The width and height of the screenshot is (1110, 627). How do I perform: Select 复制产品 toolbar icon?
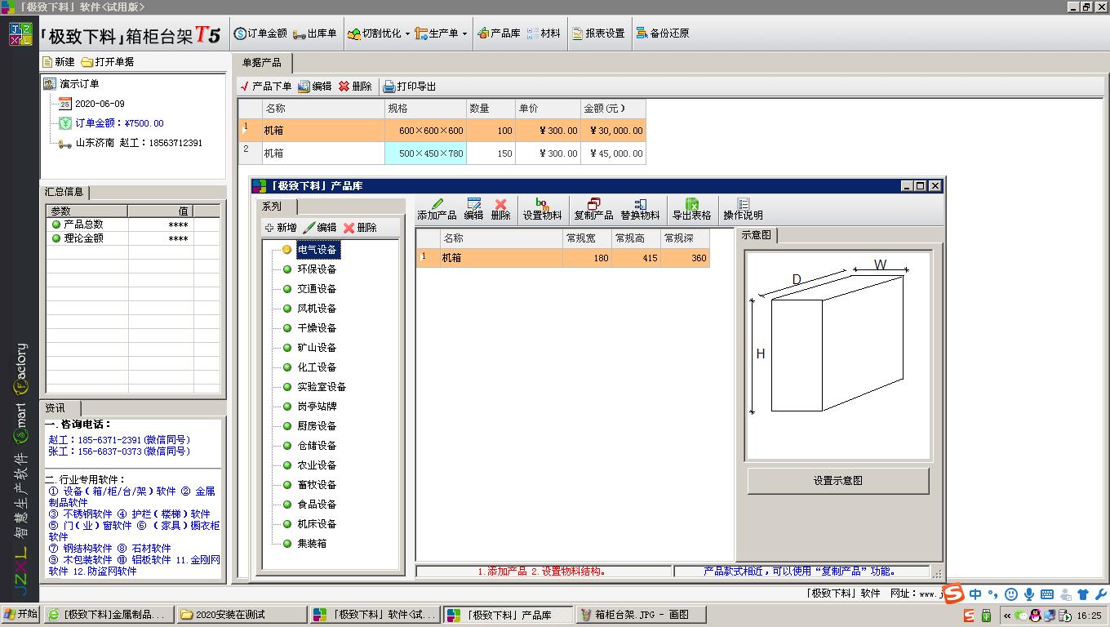[x=593, y=209]
